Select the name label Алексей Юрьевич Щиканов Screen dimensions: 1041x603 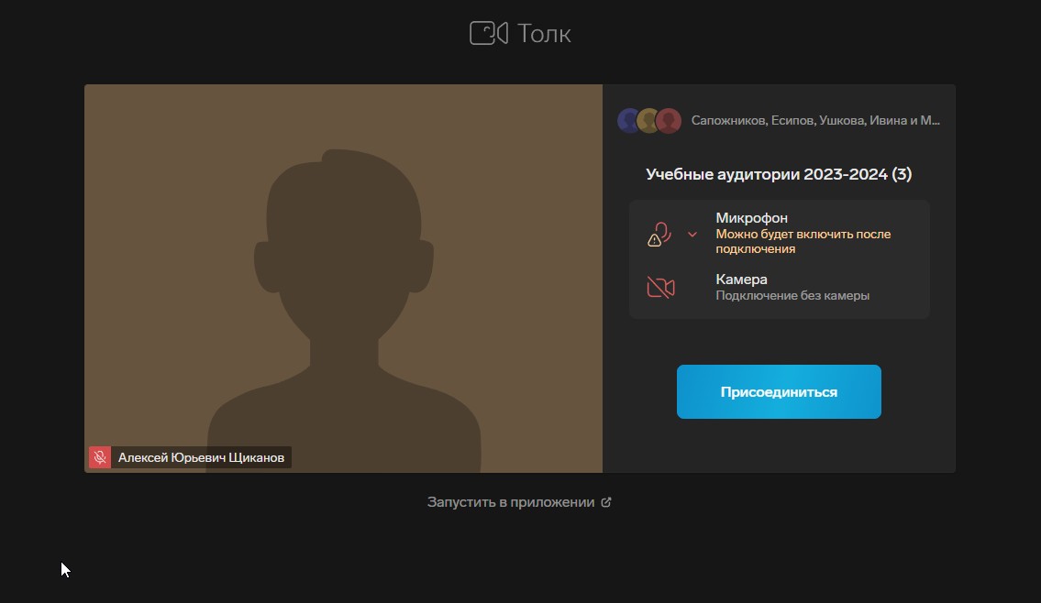tap(202, 457)
